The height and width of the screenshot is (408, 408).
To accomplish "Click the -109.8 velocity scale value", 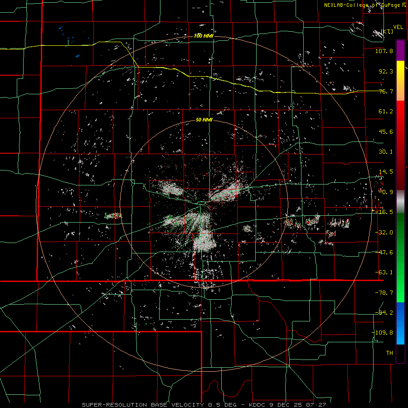I will (x=383, y=333).
